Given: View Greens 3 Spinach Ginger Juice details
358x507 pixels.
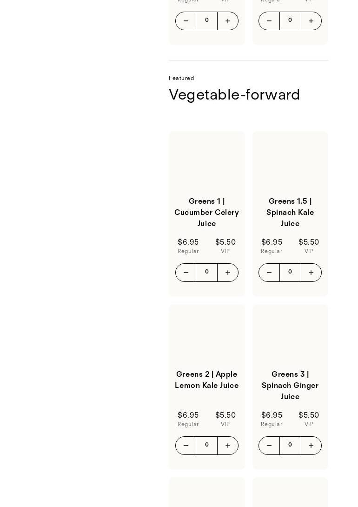Looking at the screenshot, I should pyautogui.click(x=290, y=386).
